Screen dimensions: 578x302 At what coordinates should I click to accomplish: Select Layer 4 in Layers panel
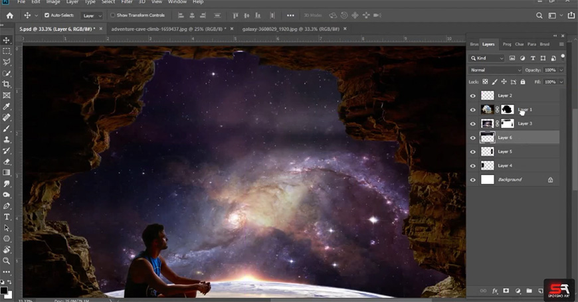[x=514, y=166]
